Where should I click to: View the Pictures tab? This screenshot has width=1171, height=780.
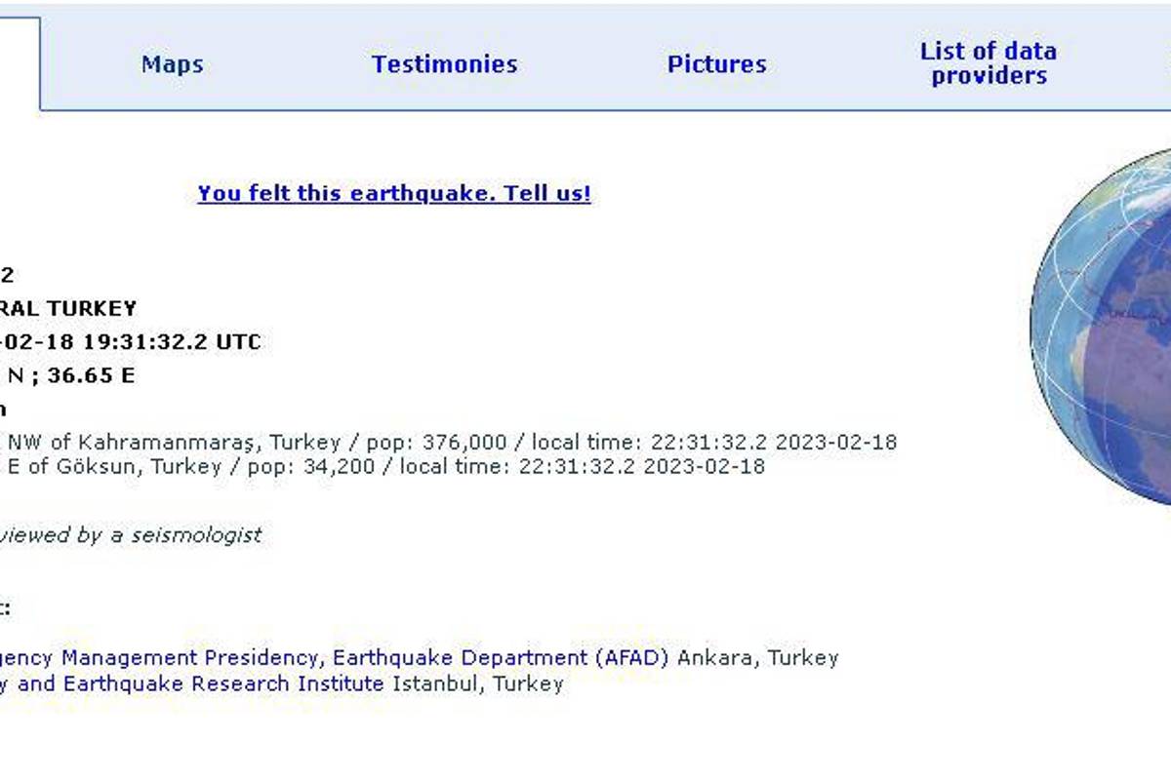[716, 64]
